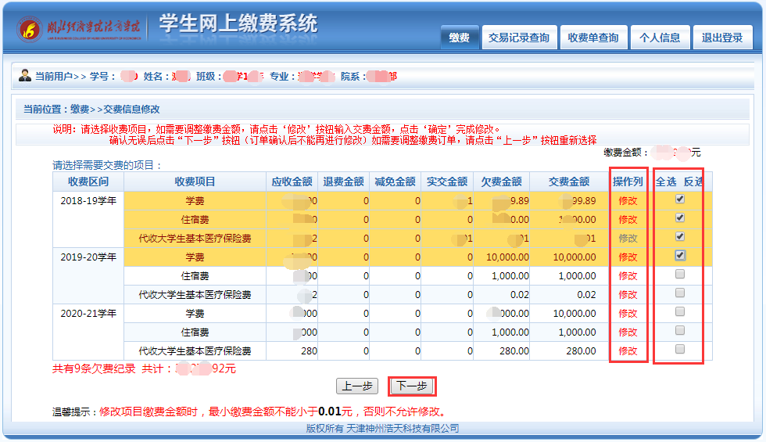Open the 交易记录查询 tab
766x442 pixels.
click(x=519, y=38)
